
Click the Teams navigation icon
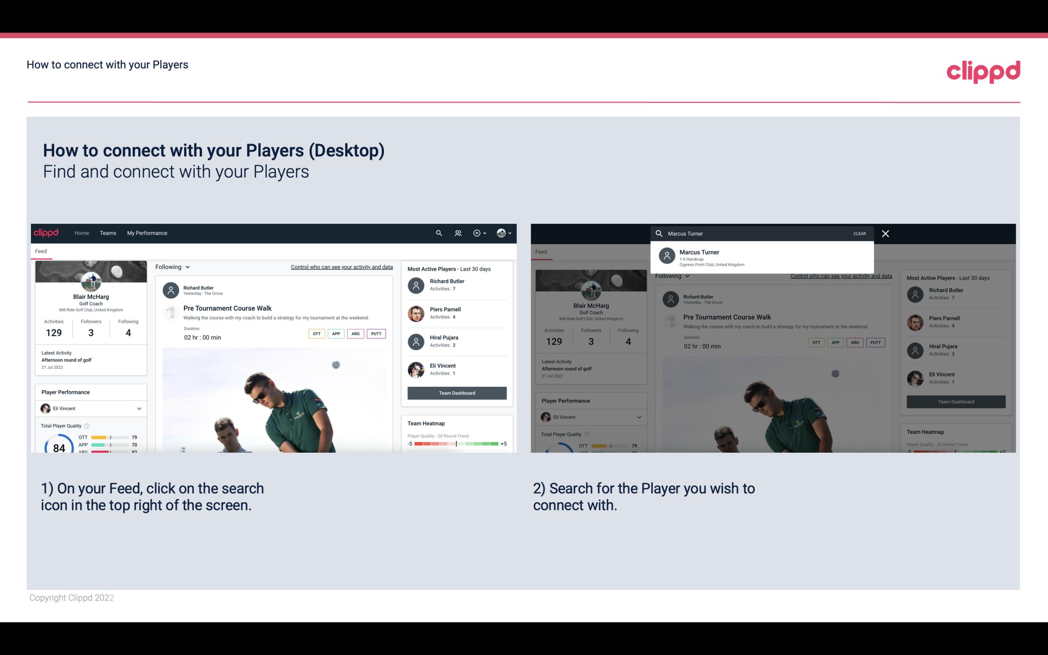coord(109,232)
